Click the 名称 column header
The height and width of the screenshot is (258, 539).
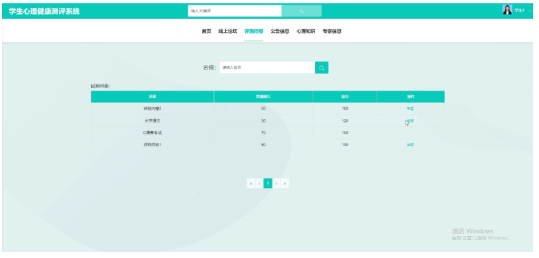point(153,97)
